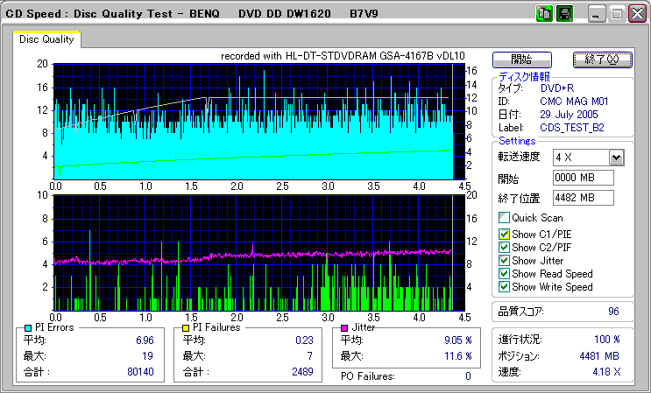The height and width of the screenshot is (393, 651).
Task: Click the copy to clipboard icon
Action: click(543, 14)
